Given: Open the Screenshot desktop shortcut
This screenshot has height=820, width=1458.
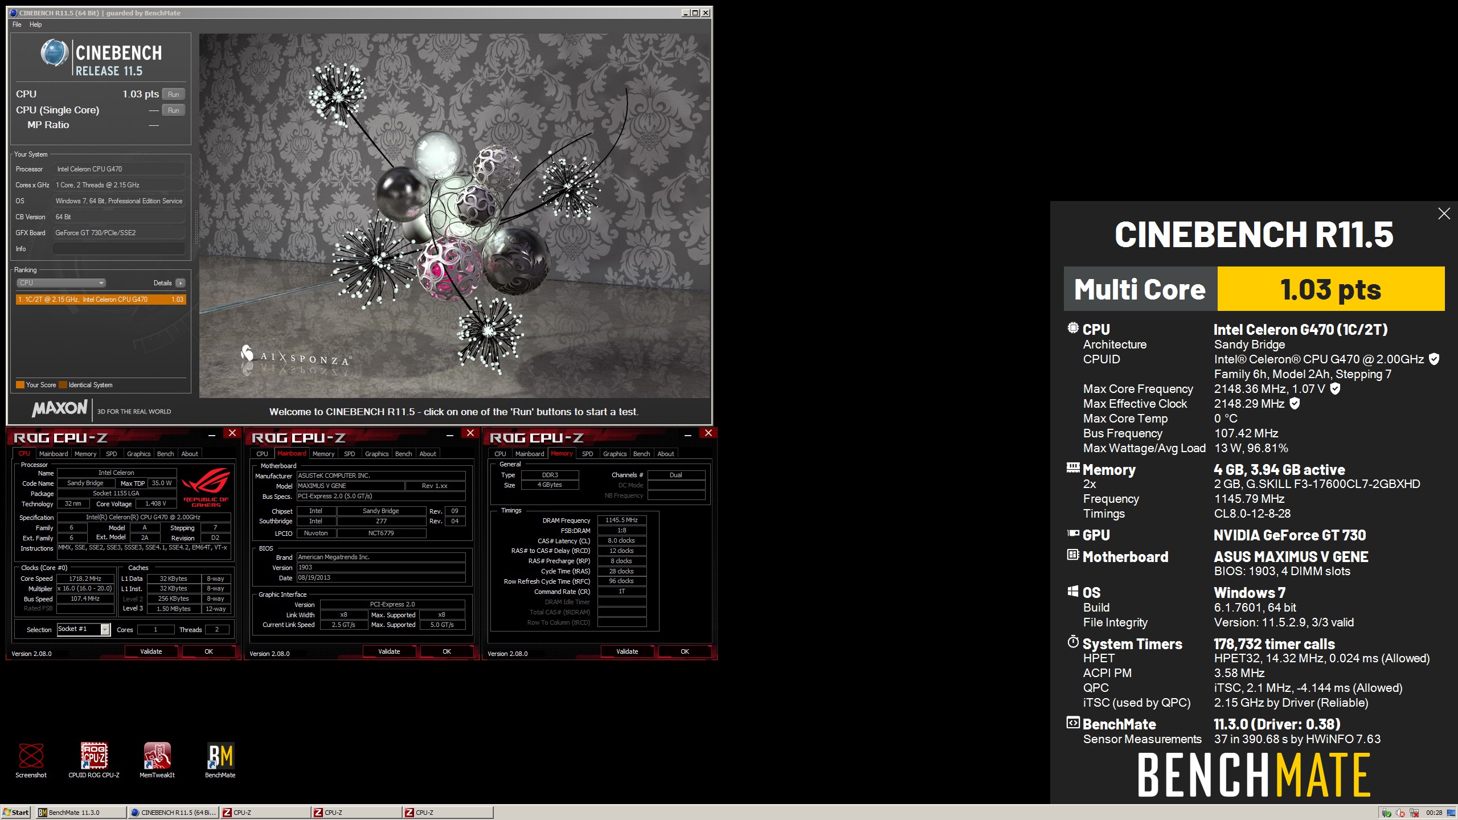Looking at the screenshot, I should point(31,760).
